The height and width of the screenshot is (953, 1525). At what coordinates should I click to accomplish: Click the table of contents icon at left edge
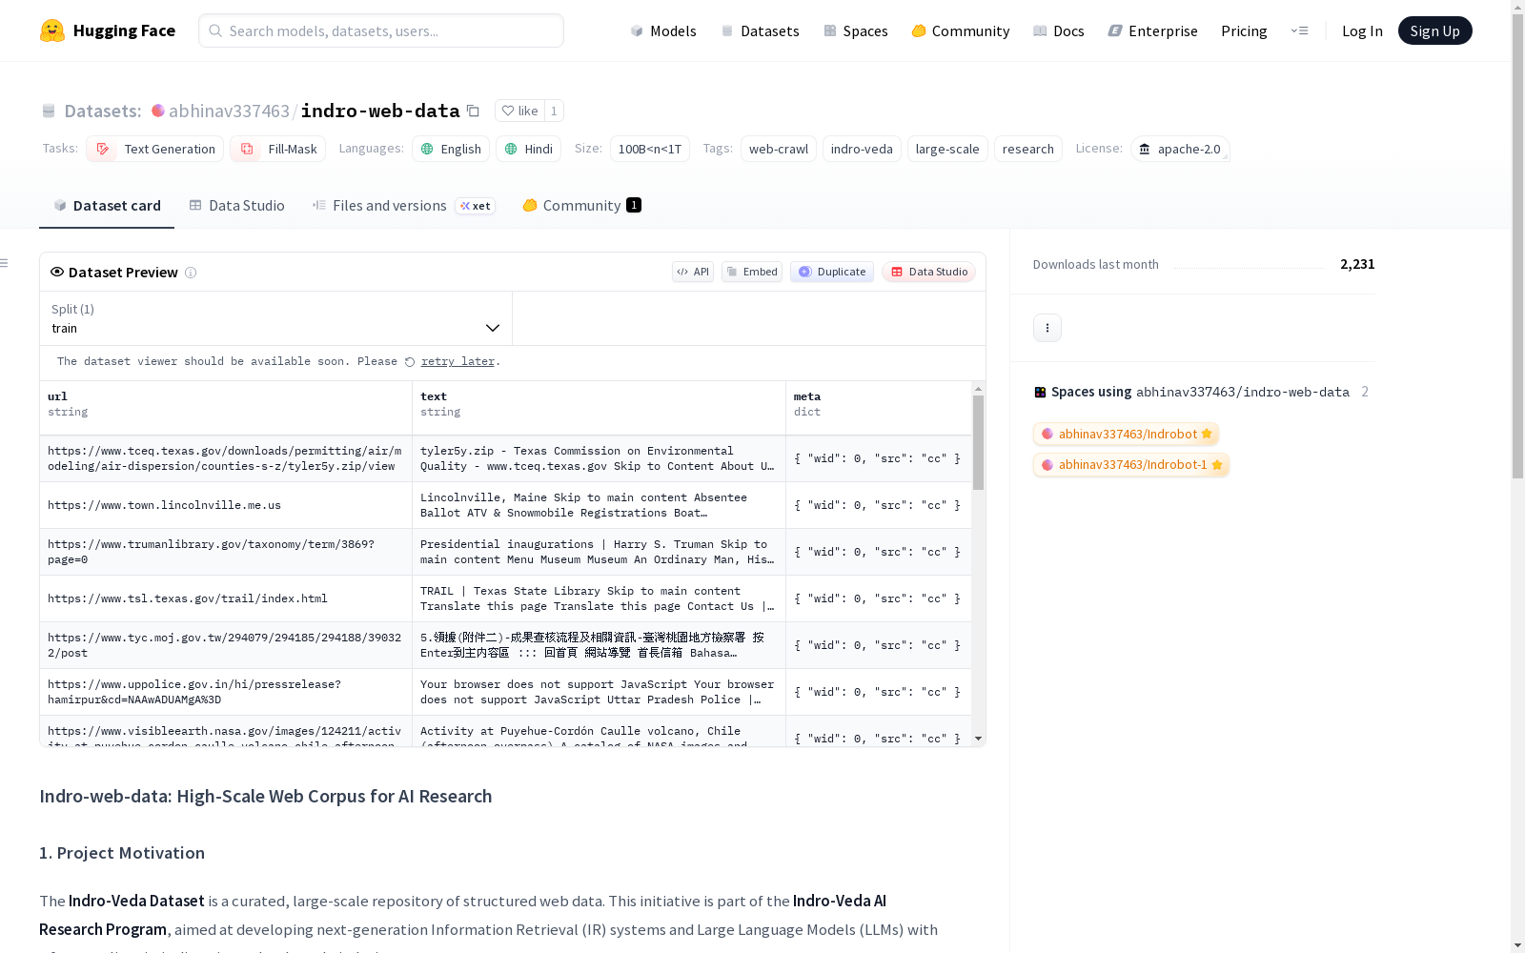(5, 263)
